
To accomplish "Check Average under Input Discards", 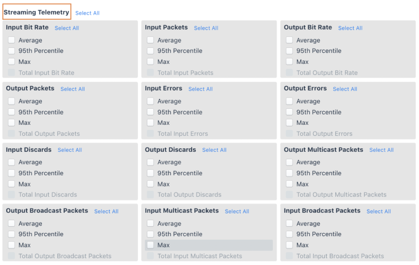I will coord(12,162).
